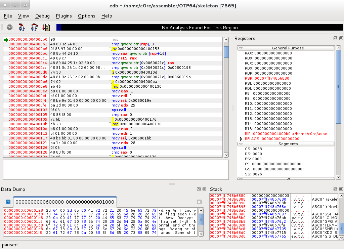Click the red STOP icon in toolbar

click(9, 28)
